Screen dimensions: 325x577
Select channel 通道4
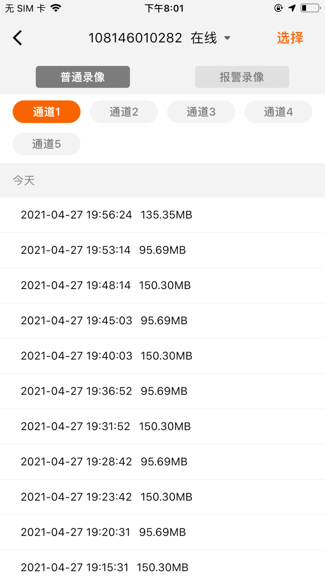278,111
